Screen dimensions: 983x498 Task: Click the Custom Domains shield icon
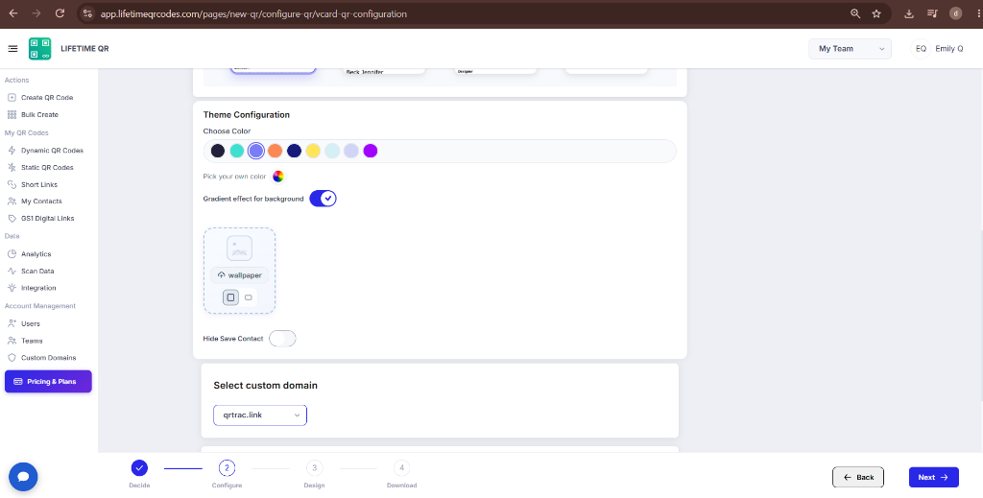12,358
